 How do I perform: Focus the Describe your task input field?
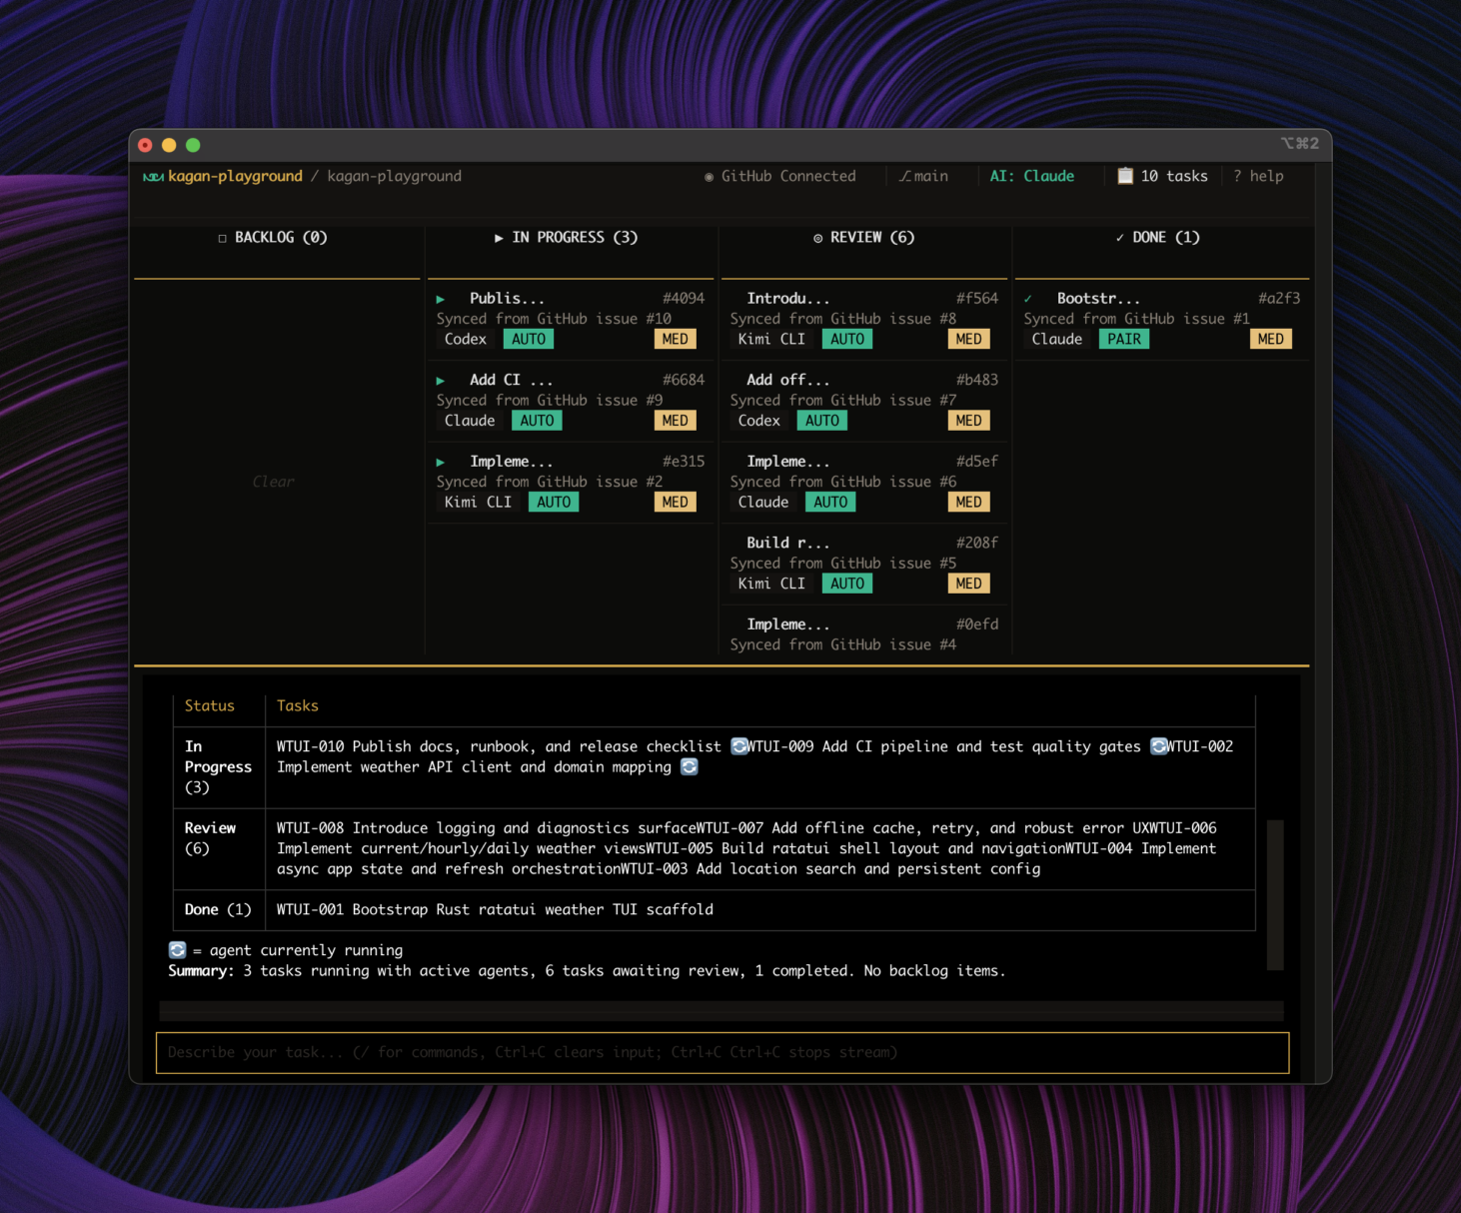(723, 1053)
